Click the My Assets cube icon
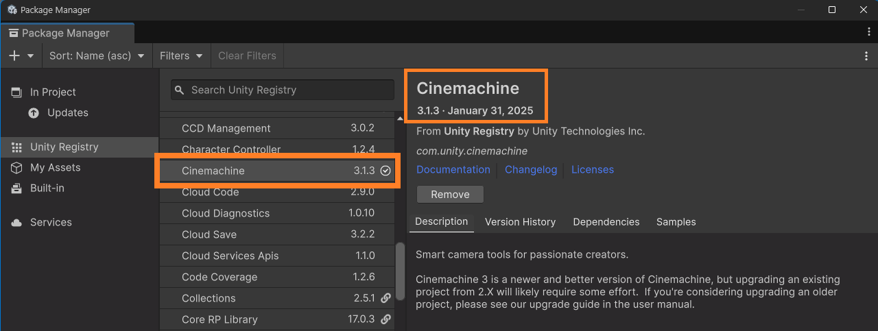Image resolution: width=878 pixels, height=331 pixels. 16,168
